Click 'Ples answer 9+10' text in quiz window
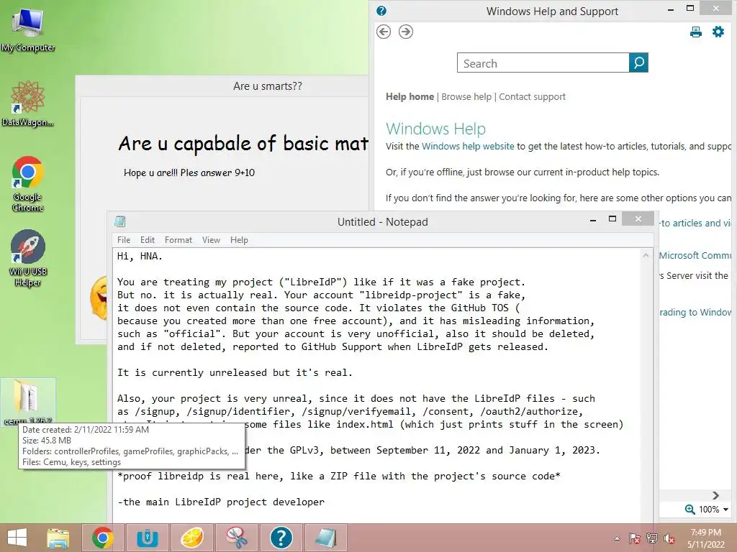The image size is (737, 552). click(217, 172)
